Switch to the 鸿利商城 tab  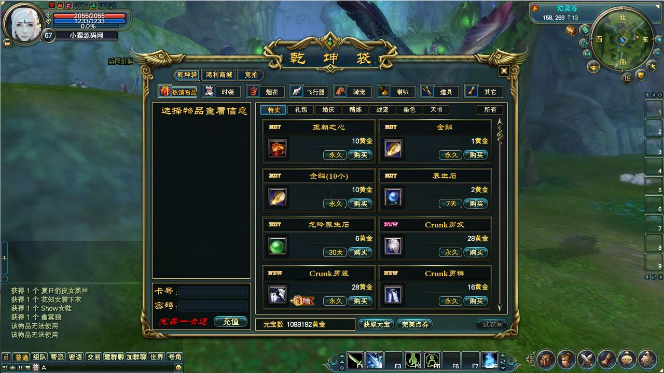(219, 75)
